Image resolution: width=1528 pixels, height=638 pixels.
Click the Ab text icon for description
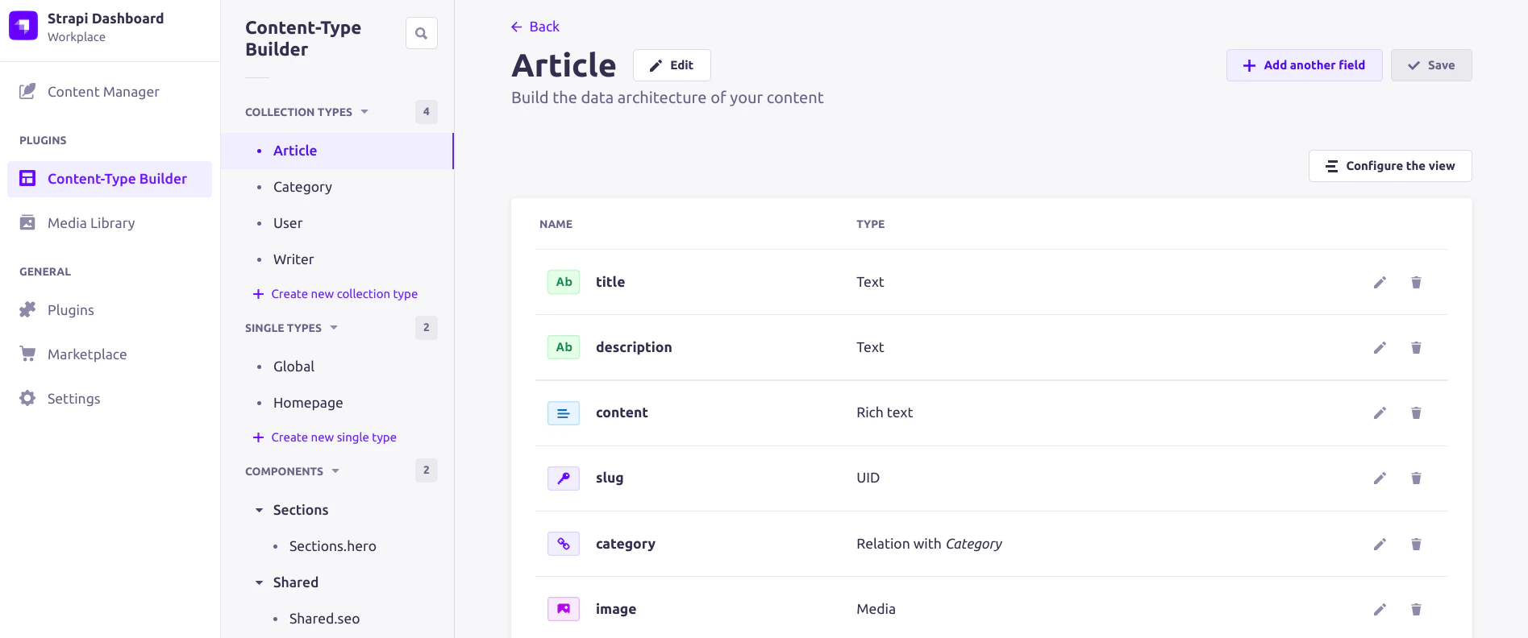point(564,347)
